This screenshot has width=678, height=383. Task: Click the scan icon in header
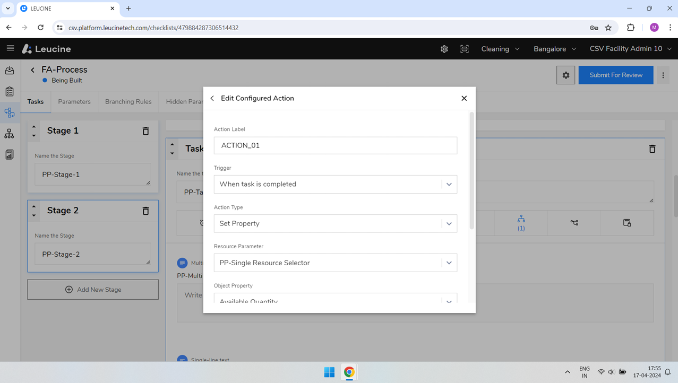point(465,49)
